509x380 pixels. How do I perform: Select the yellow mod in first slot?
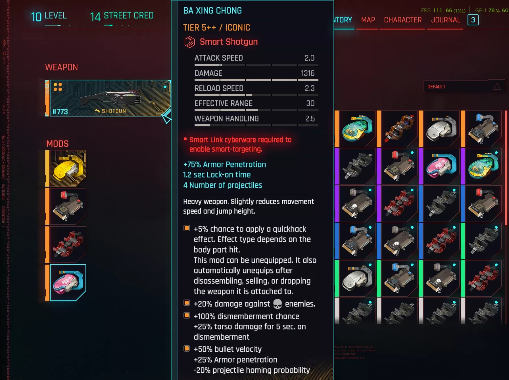point(68,168)
